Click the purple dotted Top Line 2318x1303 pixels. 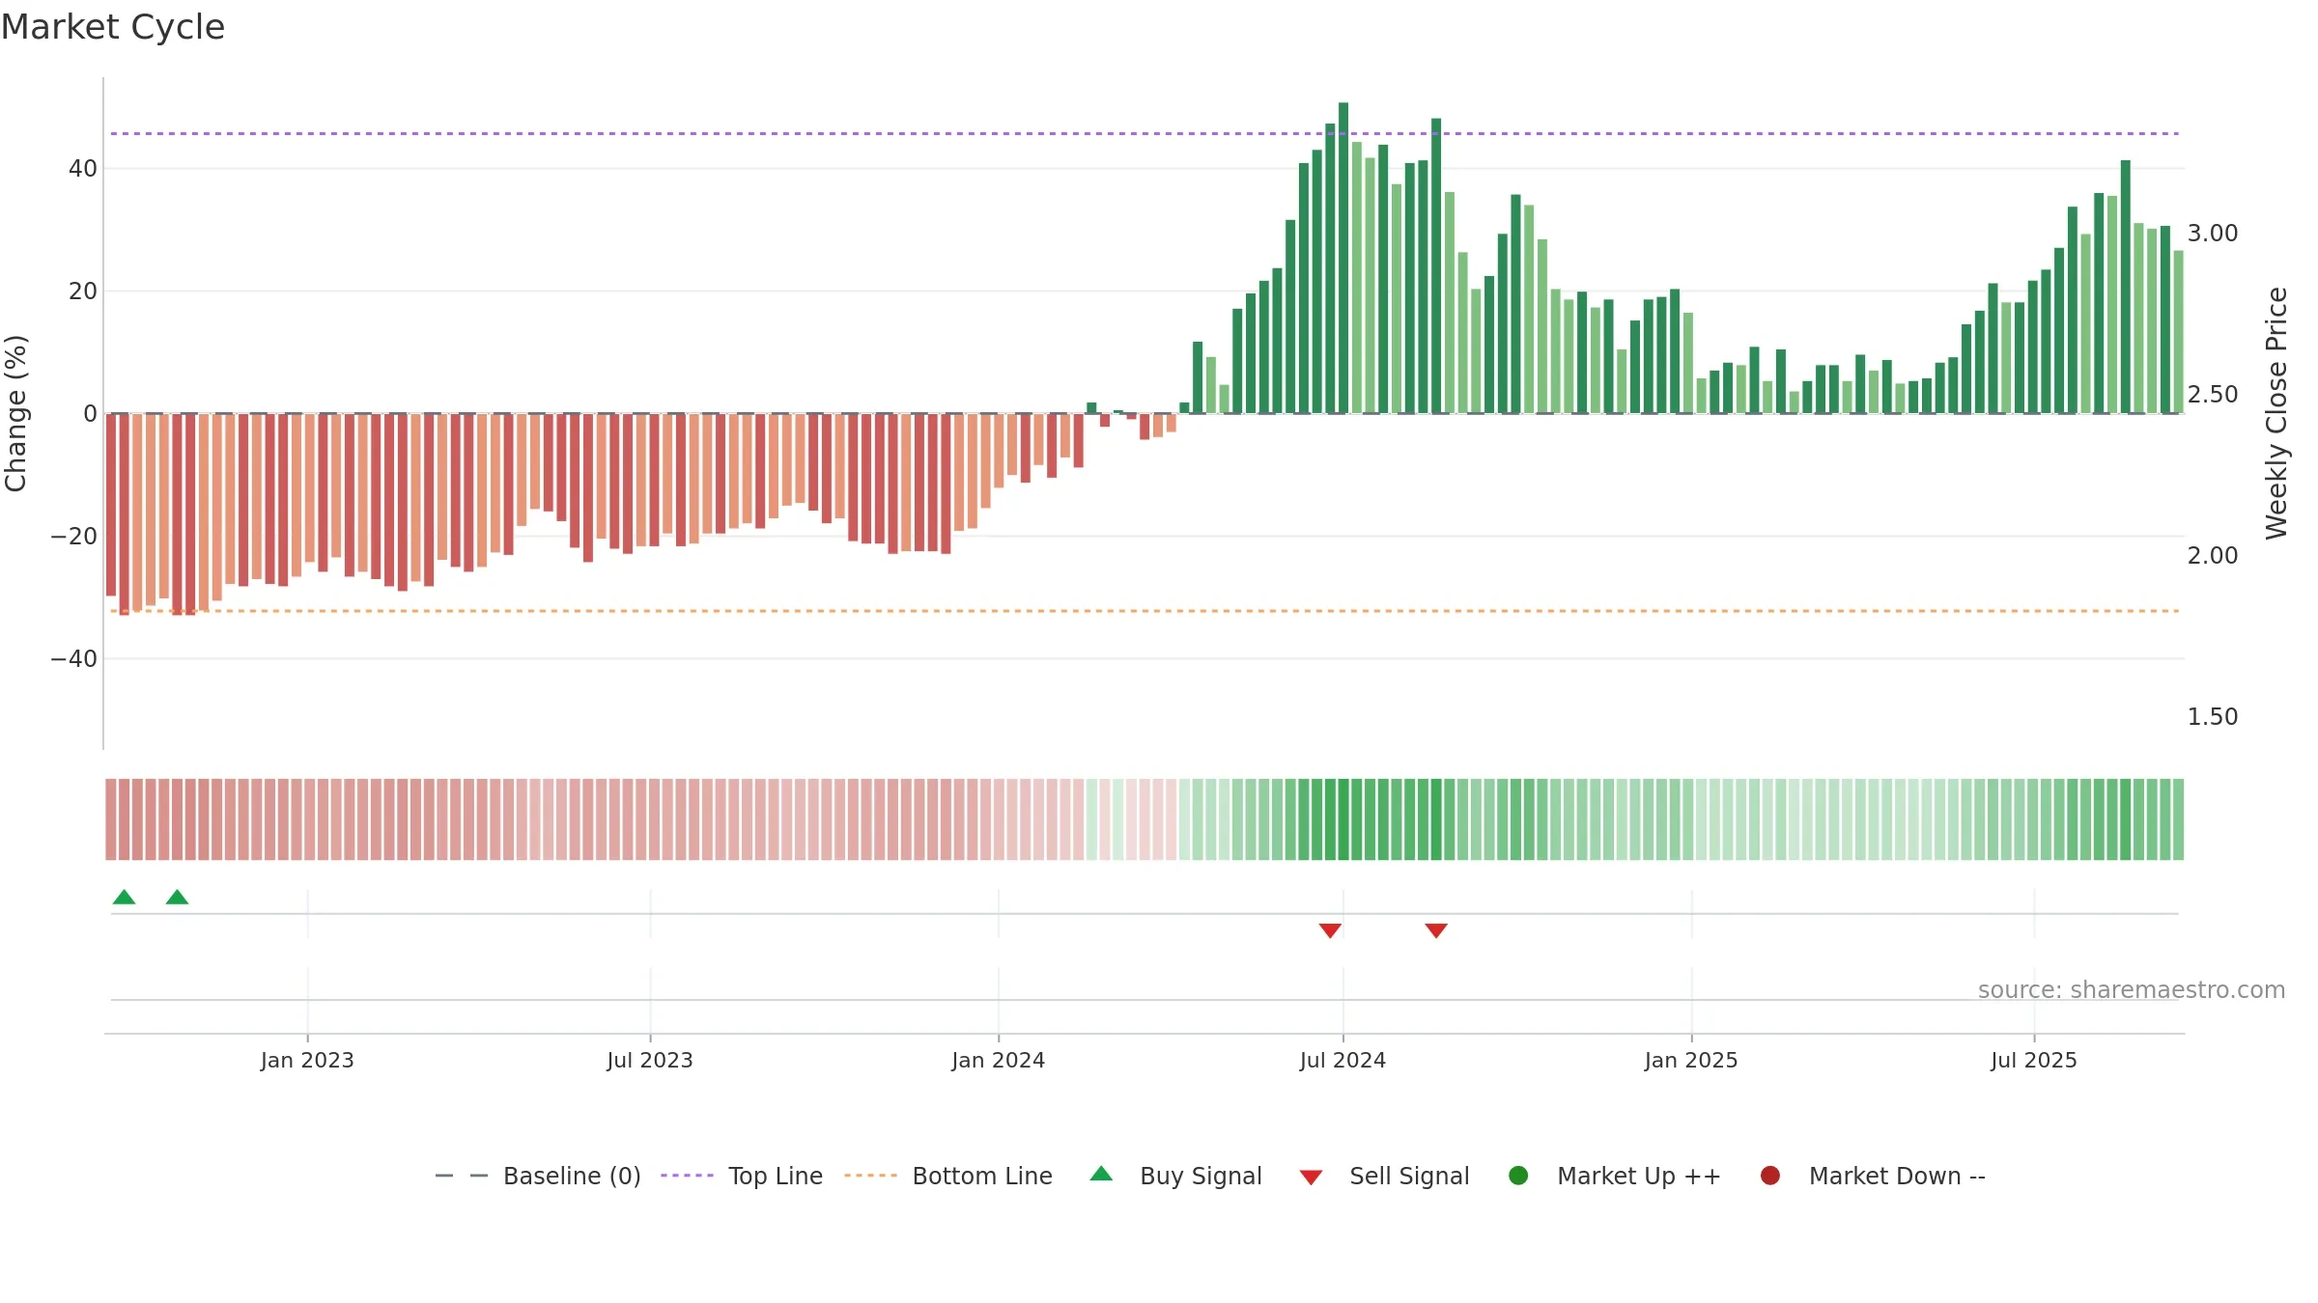tap(1145, 133)
